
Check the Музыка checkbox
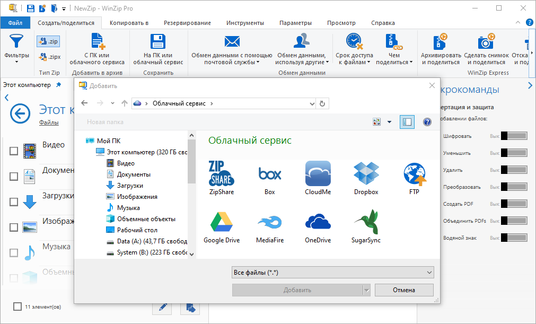click(14, 252)
